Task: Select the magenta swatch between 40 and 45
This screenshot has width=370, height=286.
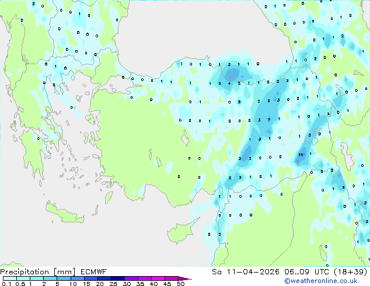Action: [x=158, y=278]
